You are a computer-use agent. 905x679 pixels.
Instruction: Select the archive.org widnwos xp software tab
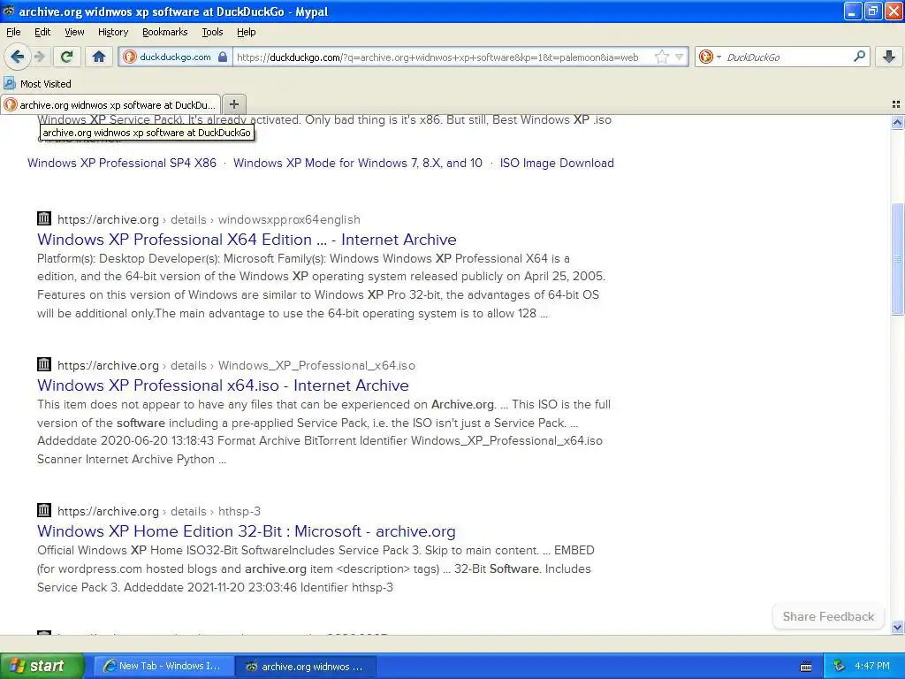[110, 104]
